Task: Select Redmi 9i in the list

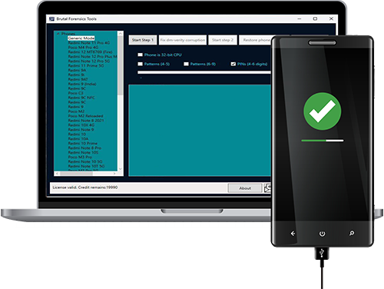Action: pos(76,75)
